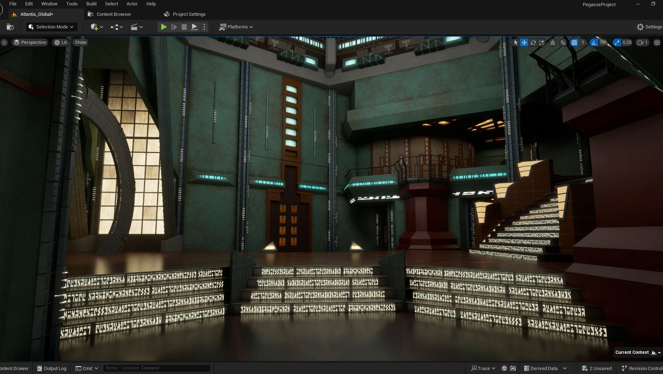Open the Trace dropdown

point(483,368)
